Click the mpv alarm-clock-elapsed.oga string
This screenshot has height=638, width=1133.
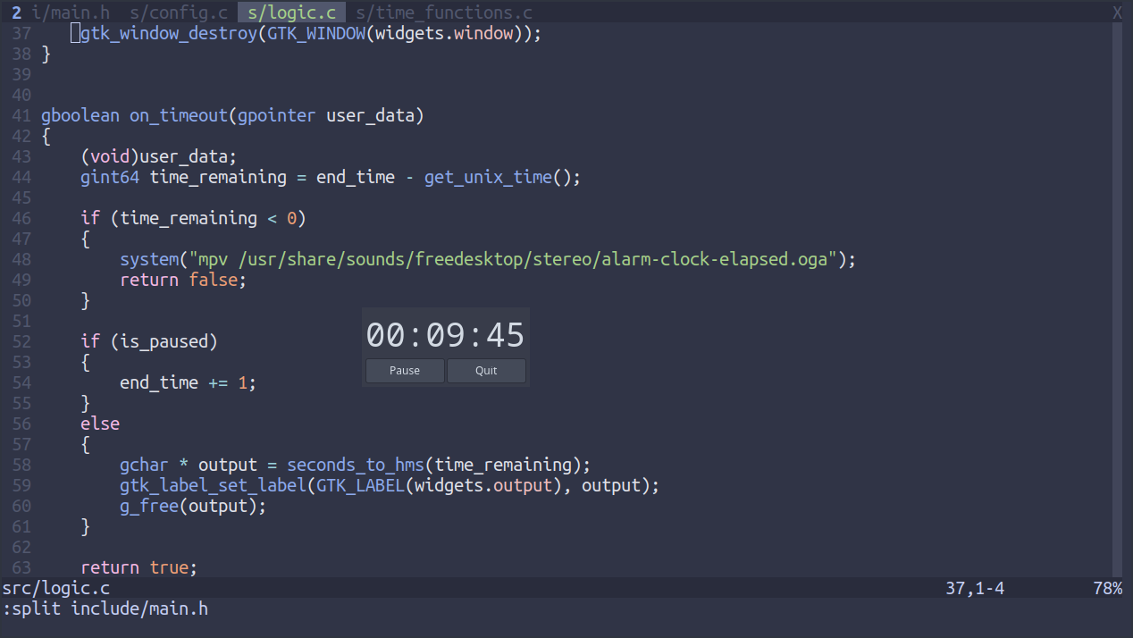point(513,259)
